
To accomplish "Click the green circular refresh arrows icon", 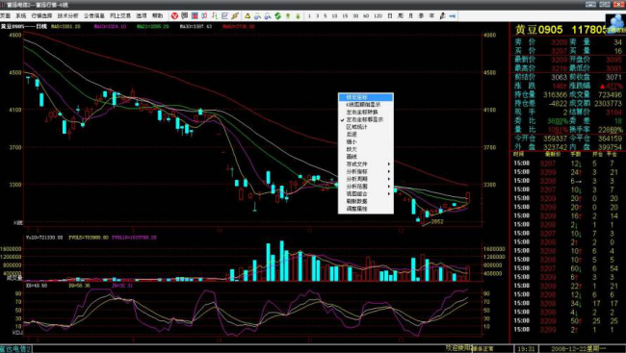I will click(278, 16).
